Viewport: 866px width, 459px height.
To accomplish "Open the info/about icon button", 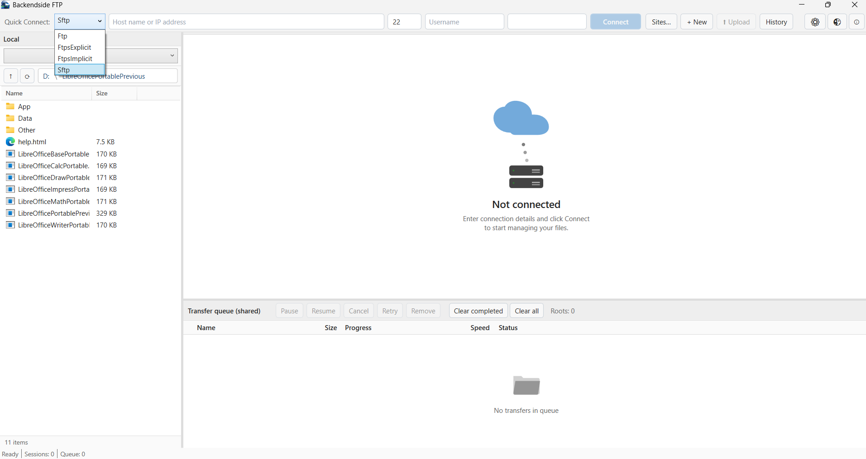I will [x=856, y=22].
